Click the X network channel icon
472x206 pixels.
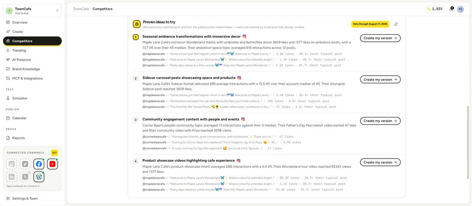(x=25, y=177)
